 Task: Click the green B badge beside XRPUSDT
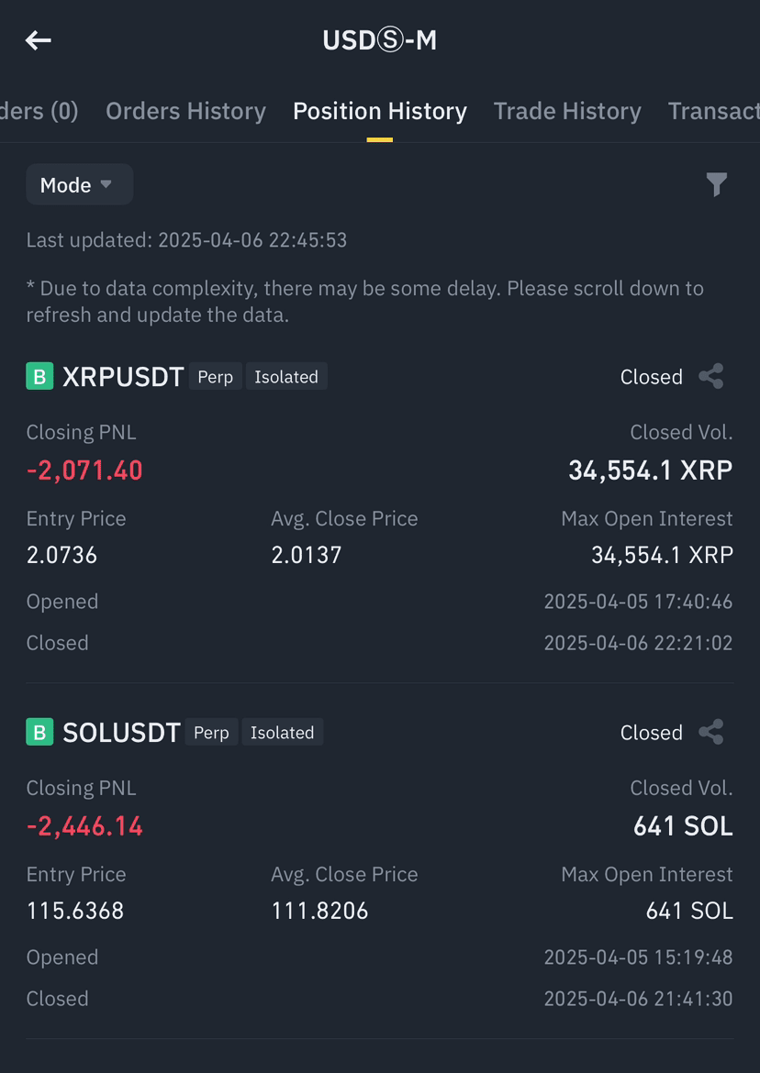(39, 376)
